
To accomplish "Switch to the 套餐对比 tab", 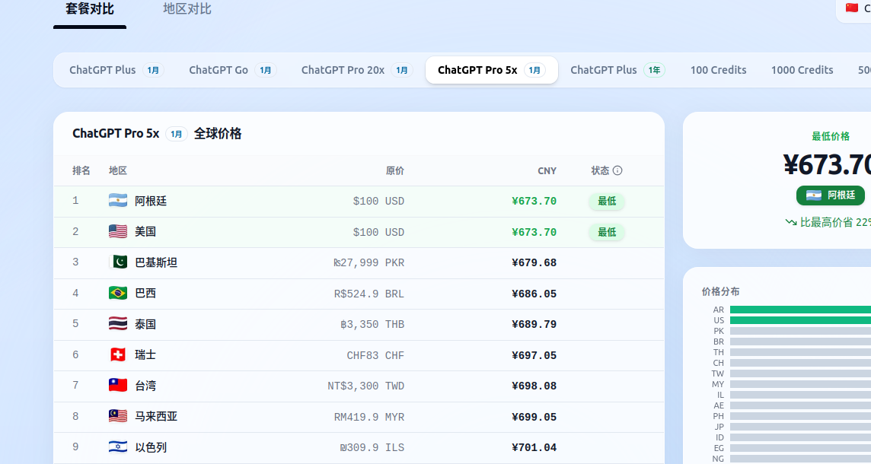I will tap(89, 9).
